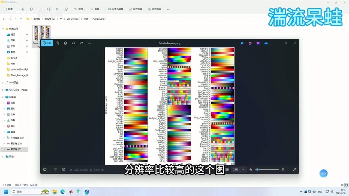This screenshot has height=196, width=349.
Task: Toggle the favorite heart on the photo
Action: click(55, 169)
